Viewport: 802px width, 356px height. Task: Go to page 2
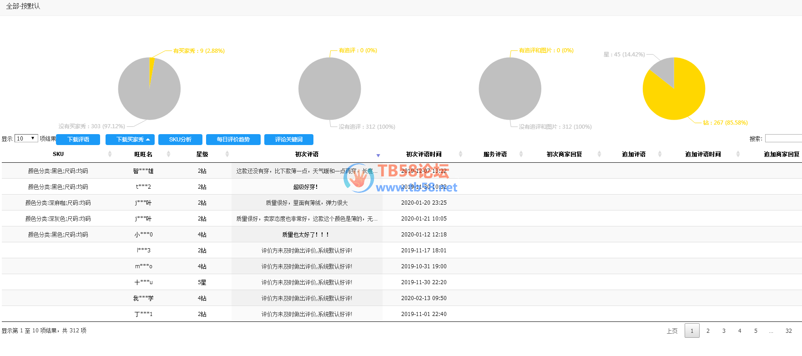pyautogui.click(x=708, y=331)
